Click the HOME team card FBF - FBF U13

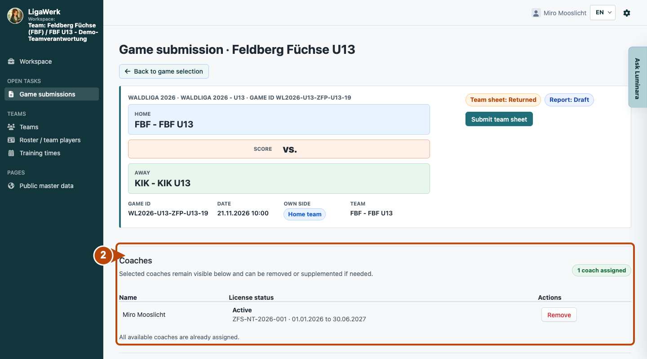pyautogui.click(x=279, y=119)
